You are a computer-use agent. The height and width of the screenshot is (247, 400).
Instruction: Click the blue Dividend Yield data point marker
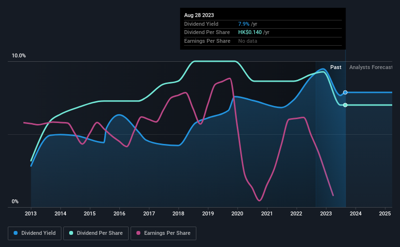(345, 92)
